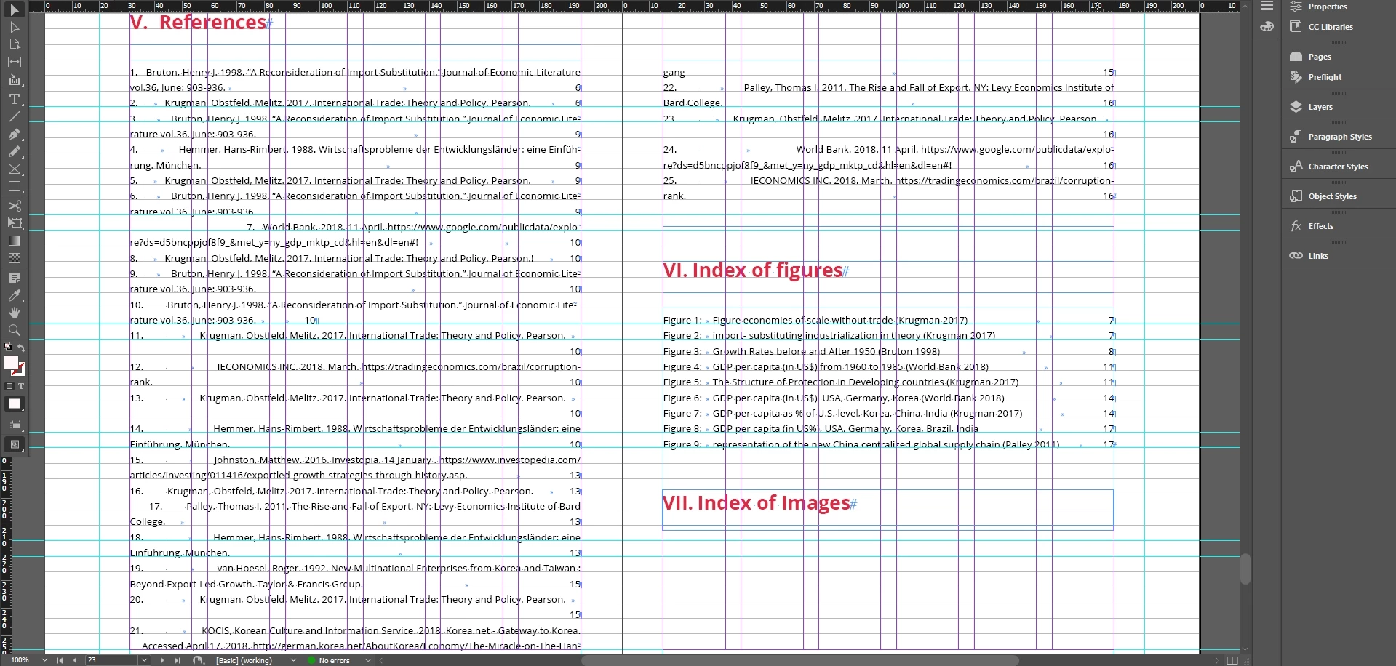Toggle the view options frame-edges button

click(15, 425)
